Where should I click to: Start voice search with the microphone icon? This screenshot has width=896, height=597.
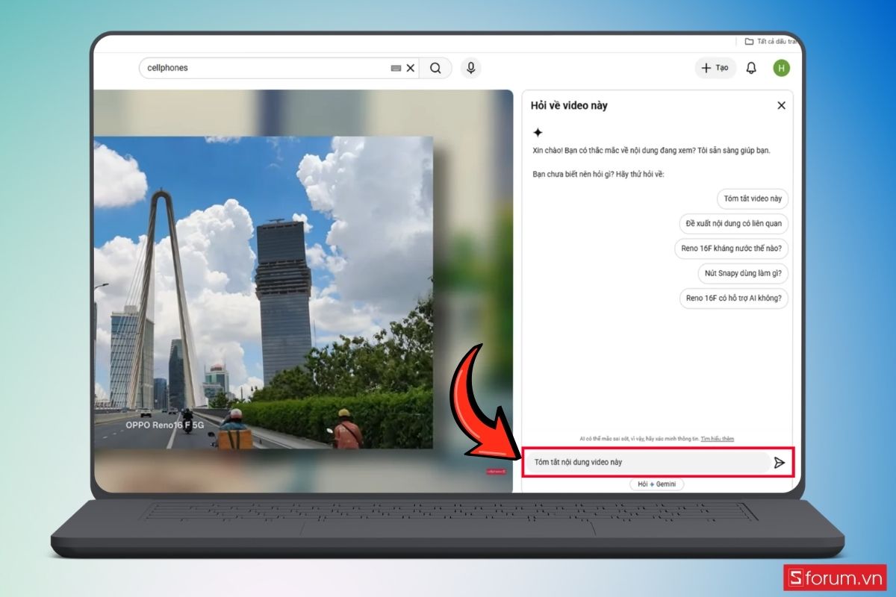pyautogui.click(x=470, y=68)
